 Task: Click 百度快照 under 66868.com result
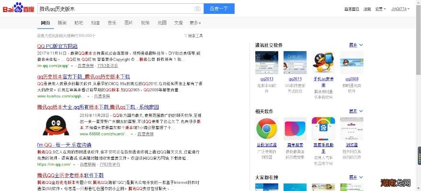coord(146,134)
